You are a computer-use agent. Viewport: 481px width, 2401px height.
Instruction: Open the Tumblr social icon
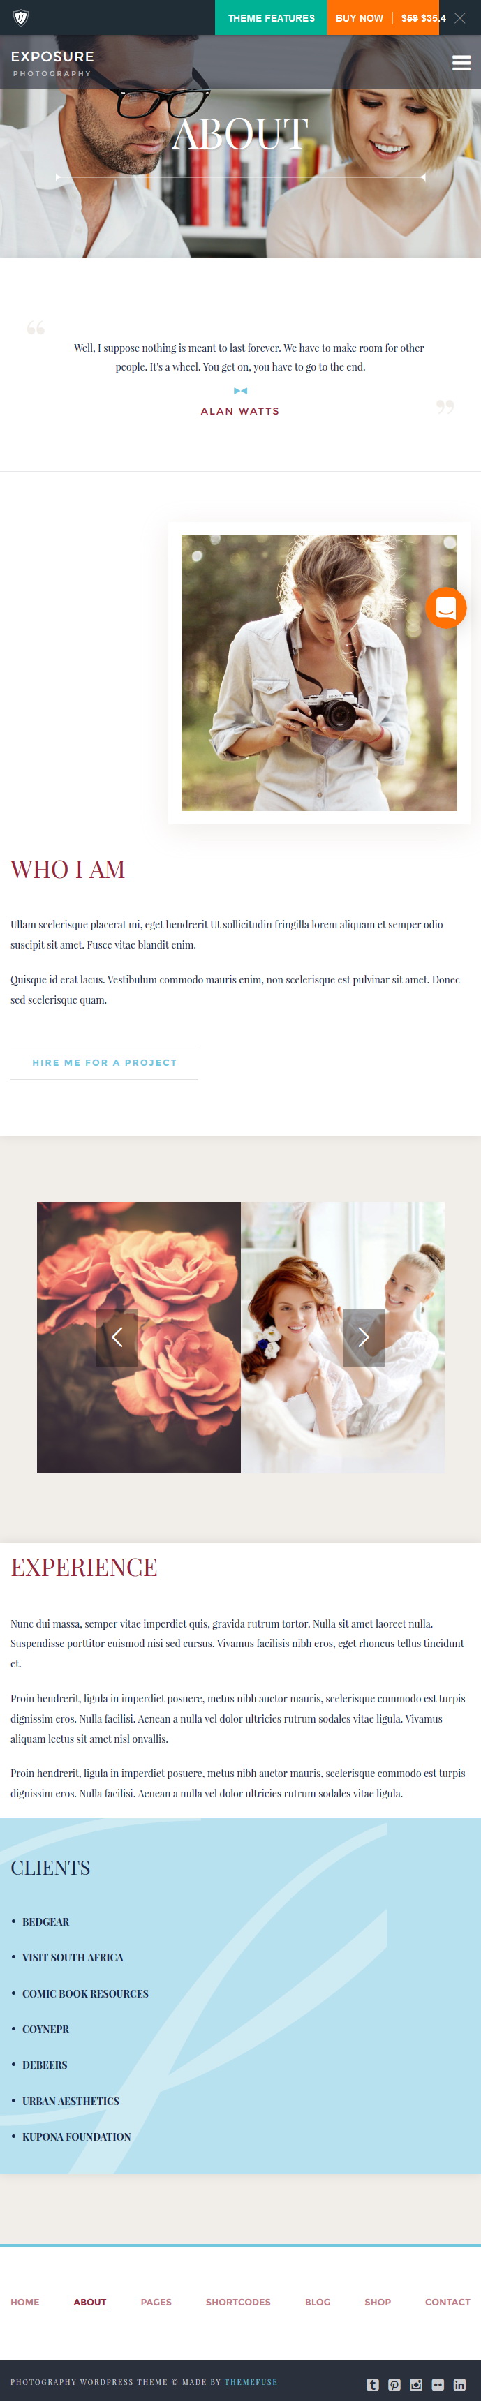(x=372, y=2384)
